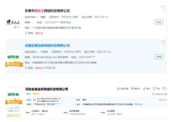This screenshot has height=122, width=171.
Task: Click the 注册资本：100万元人民币 text
Action: (66, 52)
